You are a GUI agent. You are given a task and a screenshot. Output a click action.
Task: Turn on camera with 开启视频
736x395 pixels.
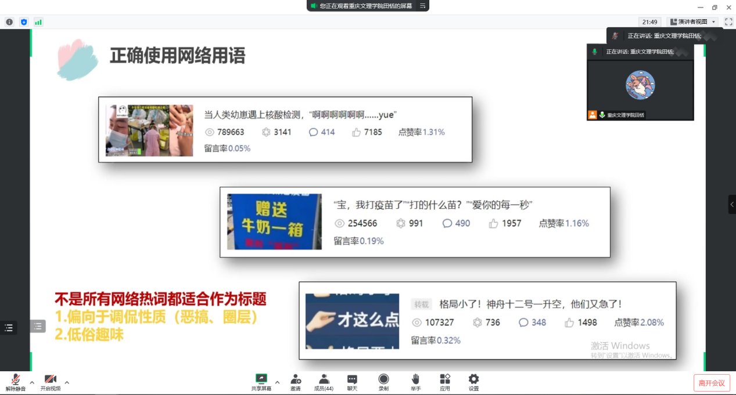50,382
